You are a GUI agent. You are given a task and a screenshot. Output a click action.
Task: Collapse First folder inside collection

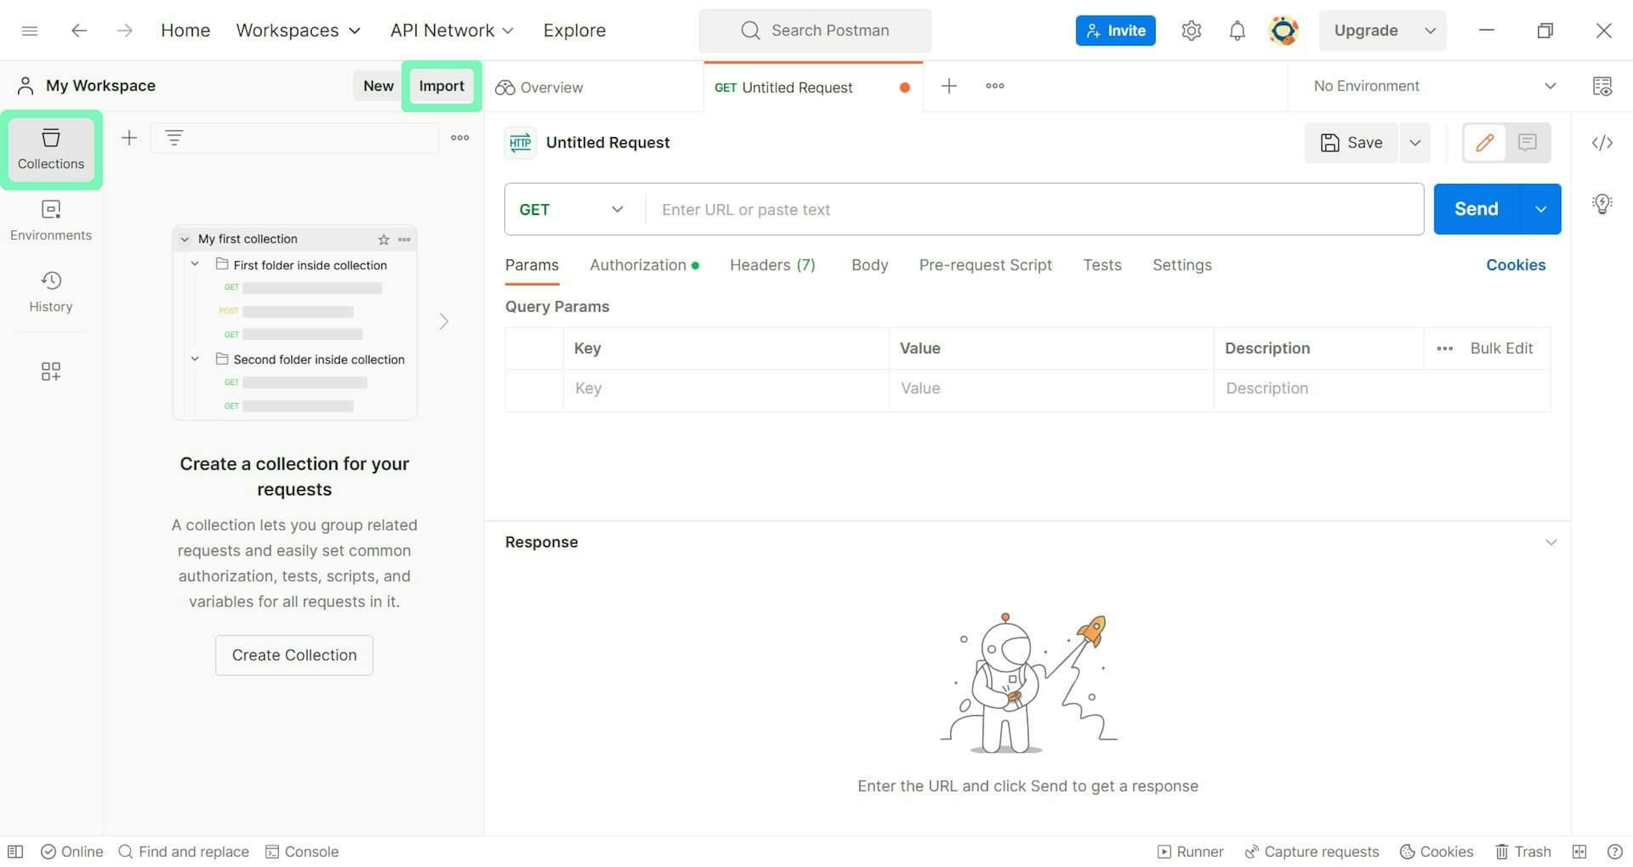[195, 263]
